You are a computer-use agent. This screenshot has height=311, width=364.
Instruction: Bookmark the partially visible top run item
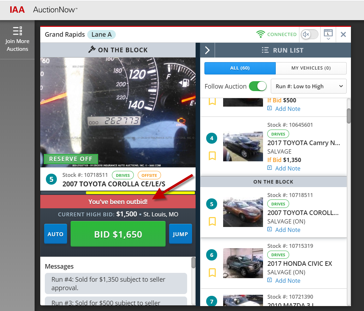[212, 101]
